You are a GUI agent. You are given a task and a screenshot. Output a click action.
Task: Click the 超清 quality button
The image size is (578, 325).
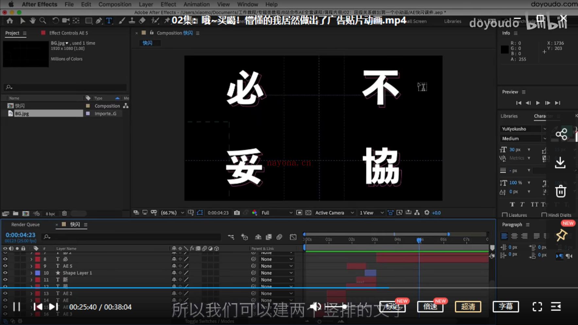pos(468,306)
